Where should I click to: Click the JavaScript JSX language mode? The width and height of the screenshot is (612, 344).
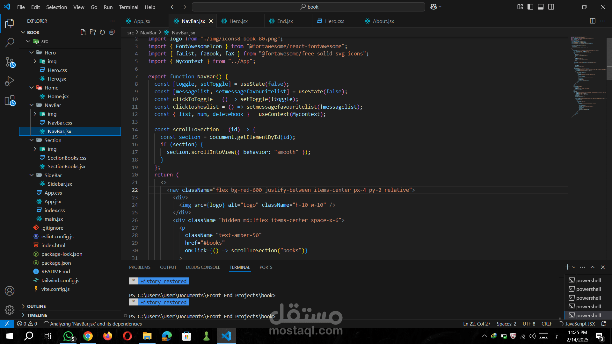580,324
